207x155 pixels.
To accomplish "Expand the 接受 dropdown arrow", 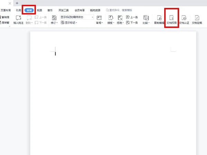I will [114, 23].
